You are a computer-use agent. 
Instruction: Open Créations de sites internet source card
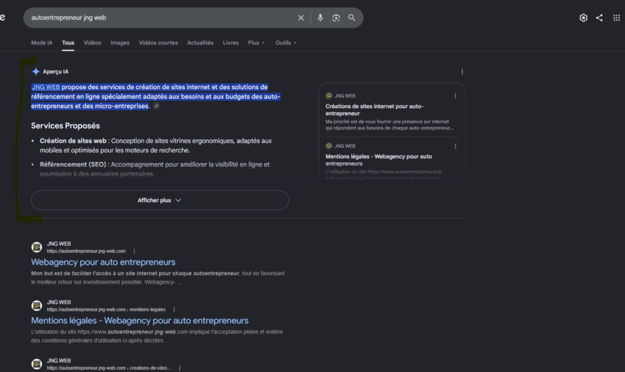(x=374, y=109)
